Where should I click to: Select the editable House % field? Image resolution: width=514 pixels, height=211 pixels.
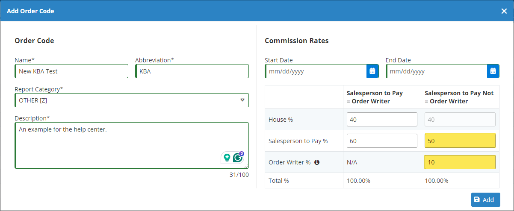pyautogui.click(x=382, y=120)
